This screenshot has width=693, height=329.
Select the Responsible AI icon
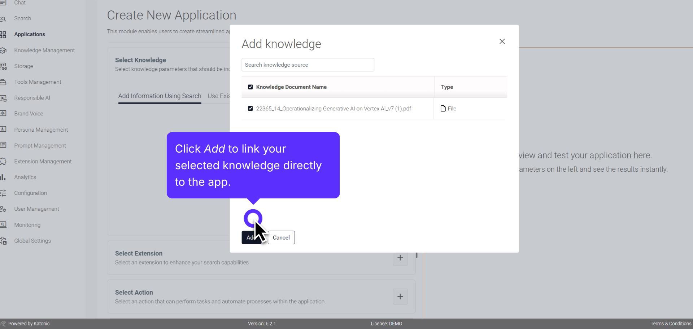4,98
